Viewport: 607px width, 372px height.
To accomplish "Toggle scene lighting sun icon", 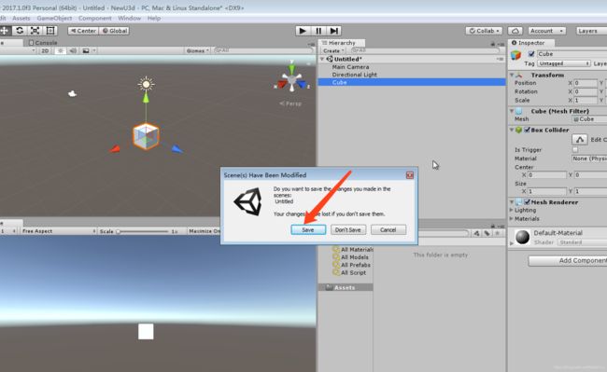I will tap(60, 50).
